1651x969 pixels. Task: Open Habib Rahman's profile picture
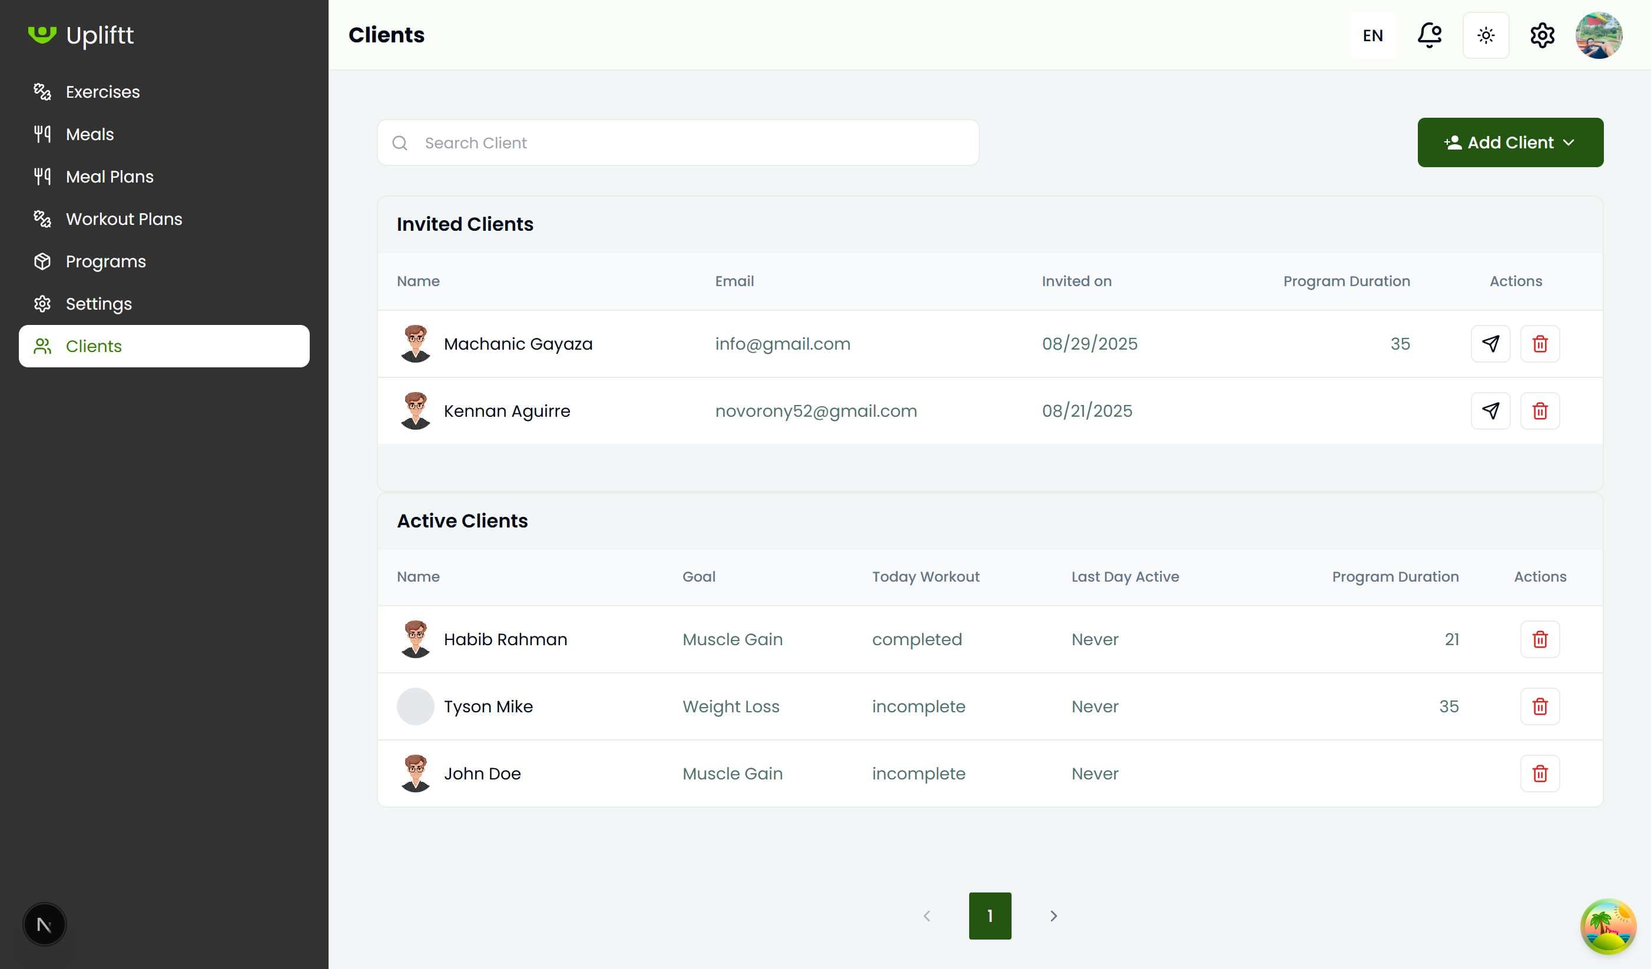click(x=415, y=639)
